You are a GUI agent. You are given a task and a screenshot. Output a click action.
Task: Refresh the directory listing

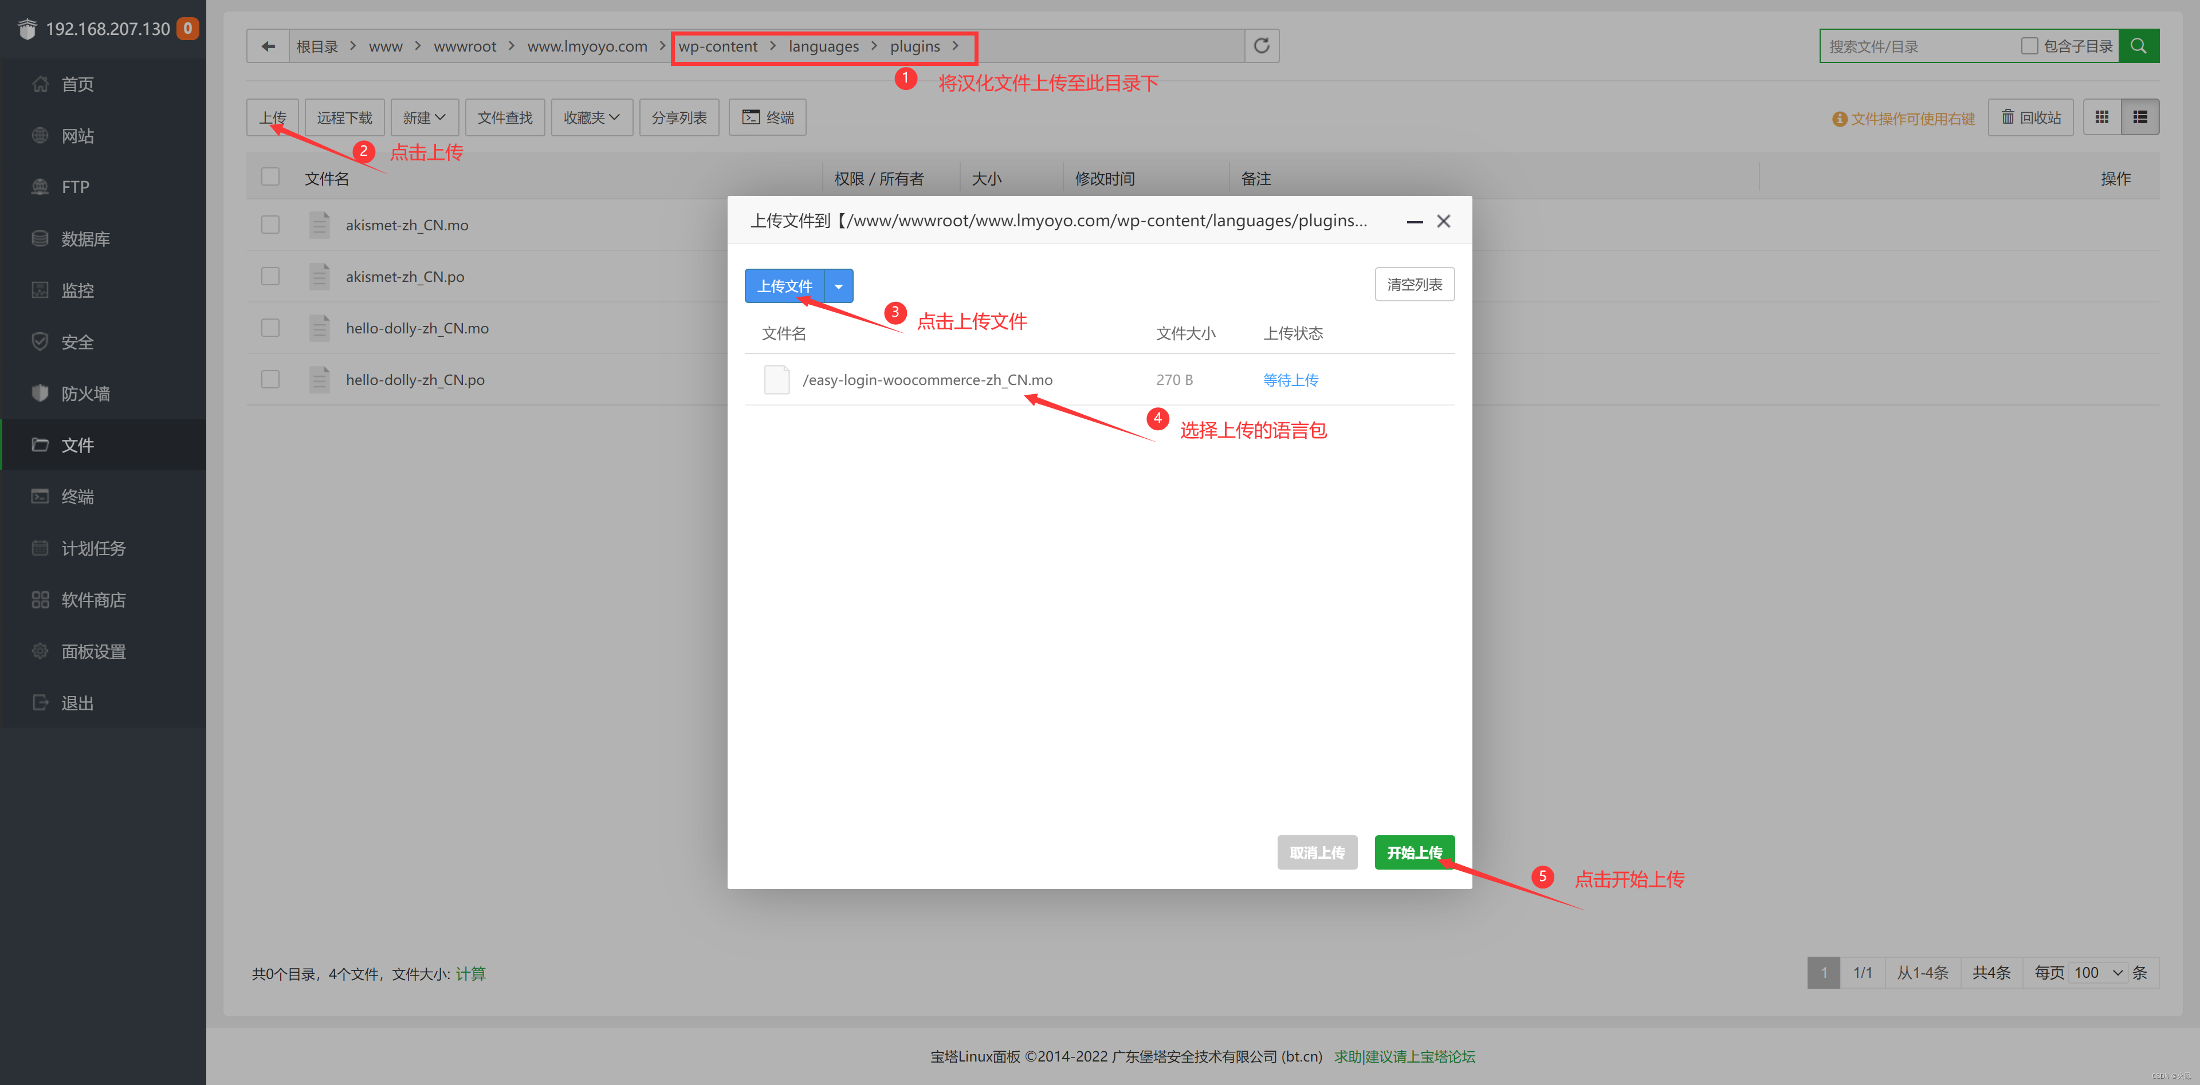[1262, 46]
